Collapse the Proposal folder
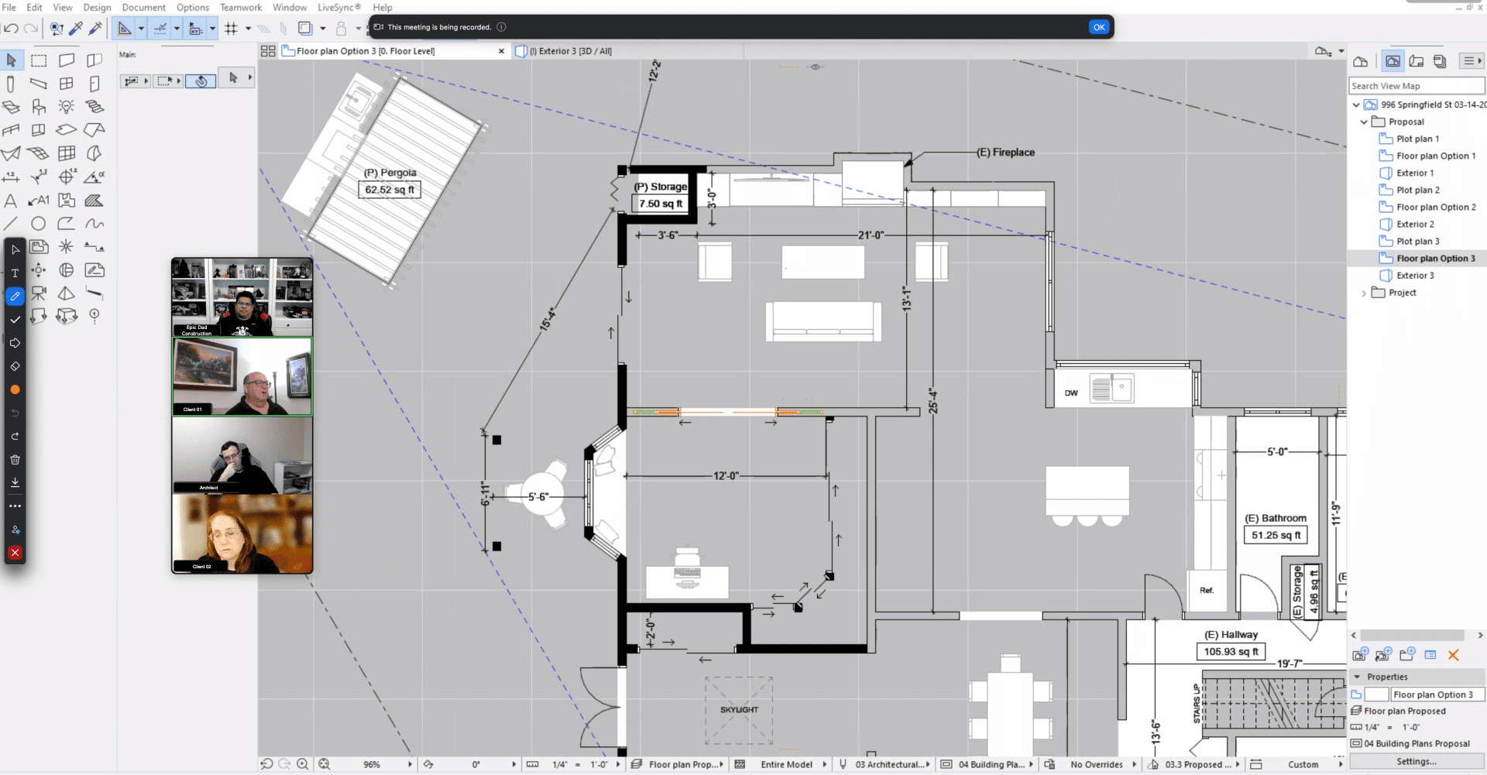This screenshot has width=1487, height=775. point(1364,122)
